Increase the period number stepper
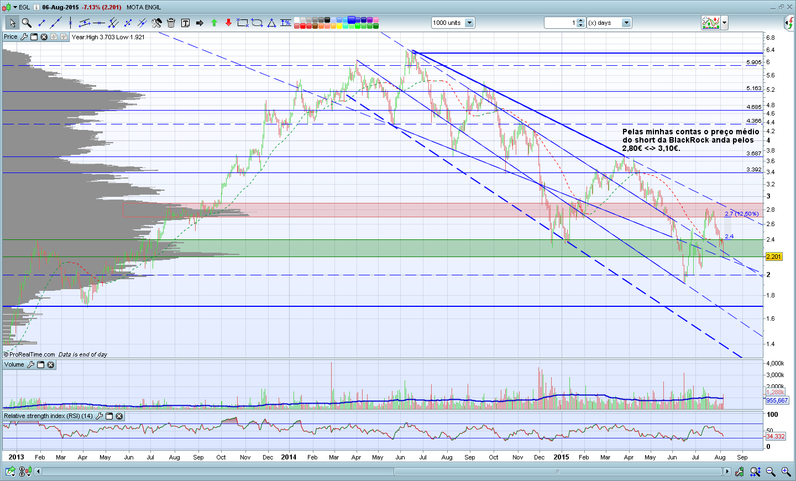Screen dimensions: 796x481 pos(580,20)
